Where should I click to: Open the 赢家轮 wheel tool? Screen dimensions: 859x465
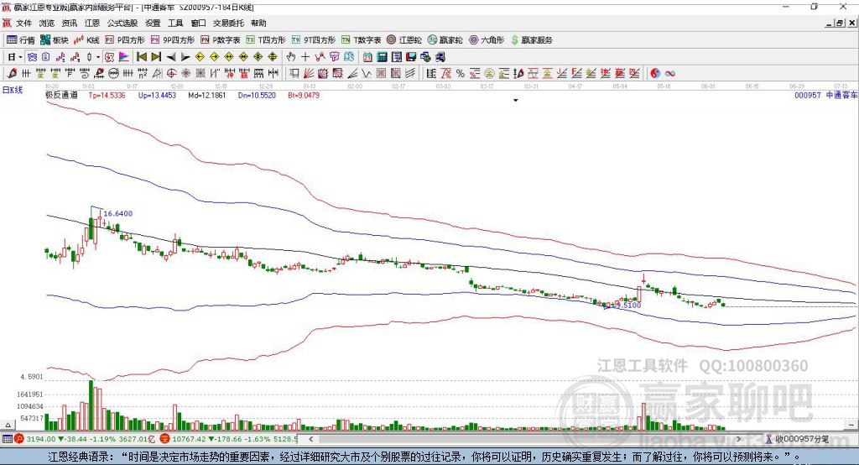click(x=445, y=40)
